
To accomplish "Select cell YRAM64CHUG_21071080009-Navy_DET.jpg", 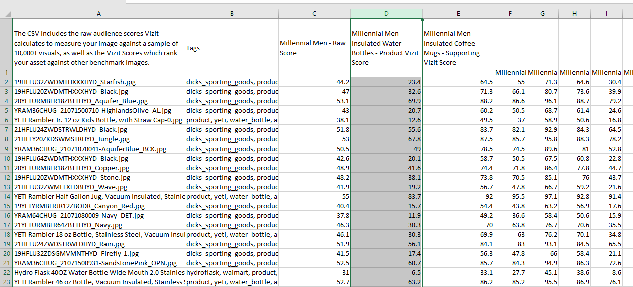I will (98, 215).
